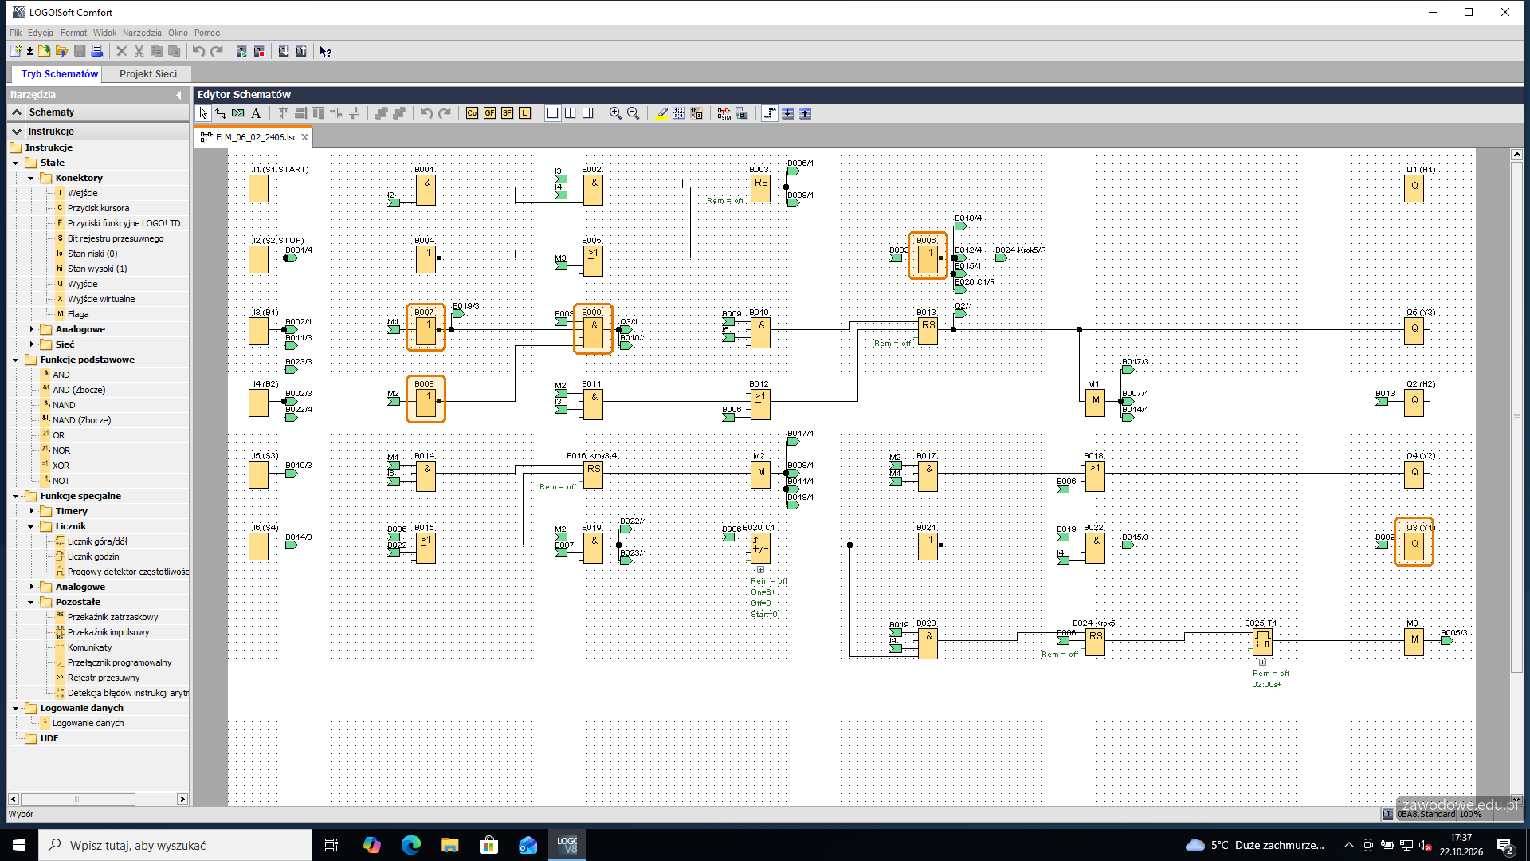Viewport: 1530px width, 861px height.
Task: Open the Narzędzia menu
Action: (x=142, y=33)
